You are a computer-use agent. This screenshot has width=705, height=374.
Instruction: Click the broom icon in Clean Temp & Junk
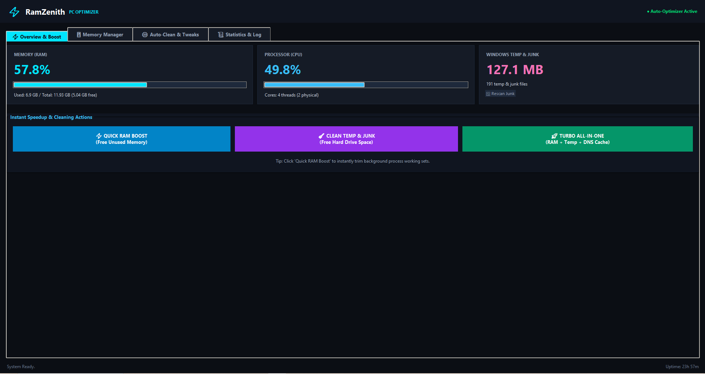(x=322, y=136)
